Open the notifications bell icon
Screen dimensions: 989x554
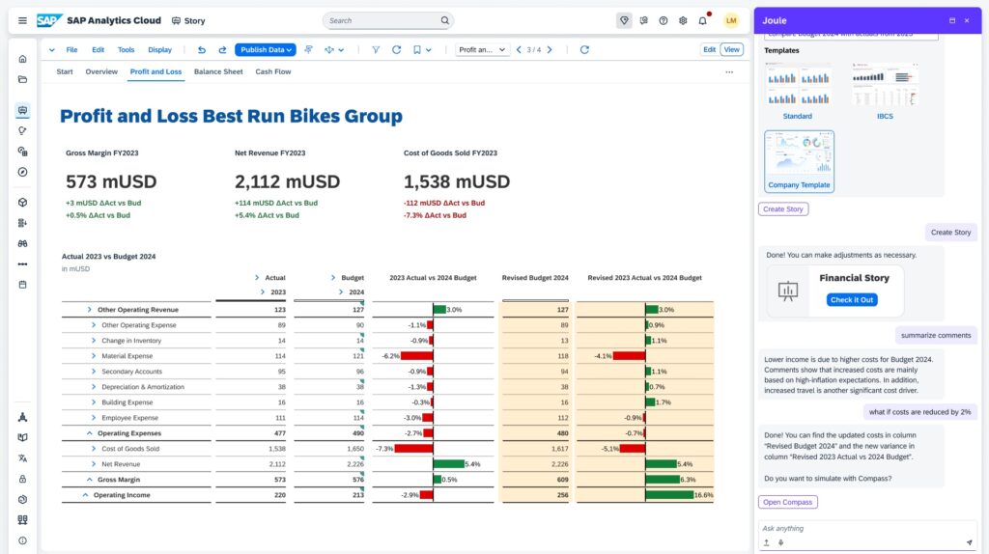coord(704,20)
